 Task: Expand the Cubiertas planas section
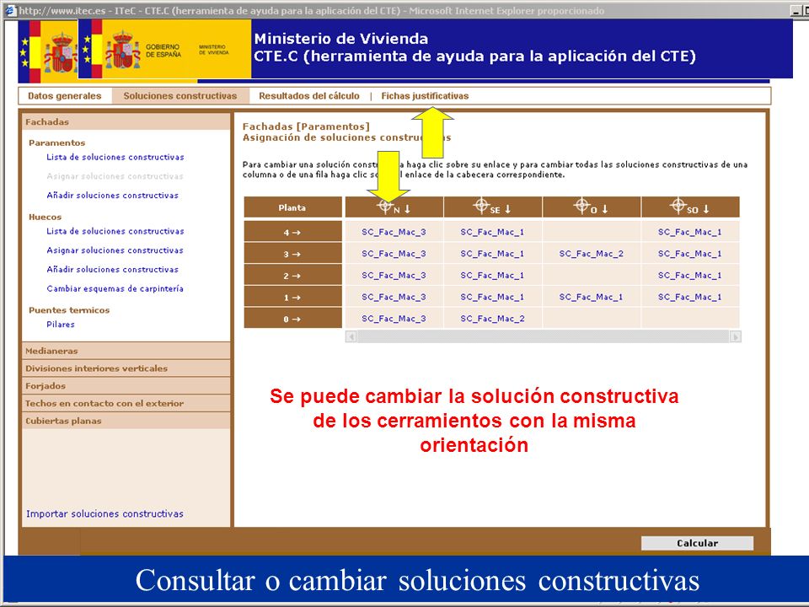pyautogui.click(x=126, y=421)
